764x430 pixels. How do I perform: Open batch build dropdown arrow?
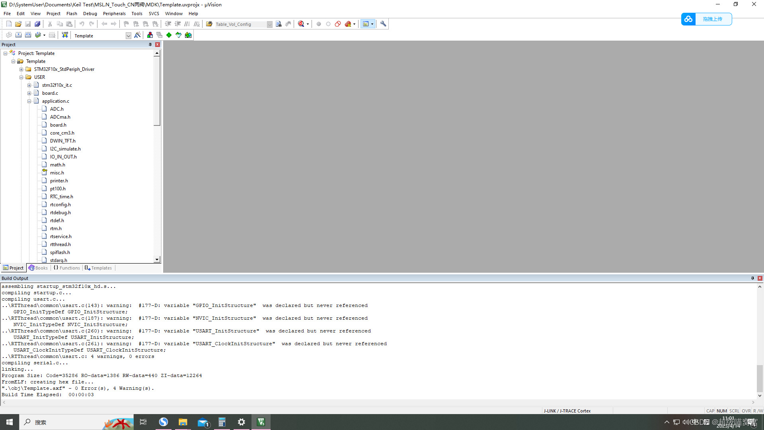44,35
